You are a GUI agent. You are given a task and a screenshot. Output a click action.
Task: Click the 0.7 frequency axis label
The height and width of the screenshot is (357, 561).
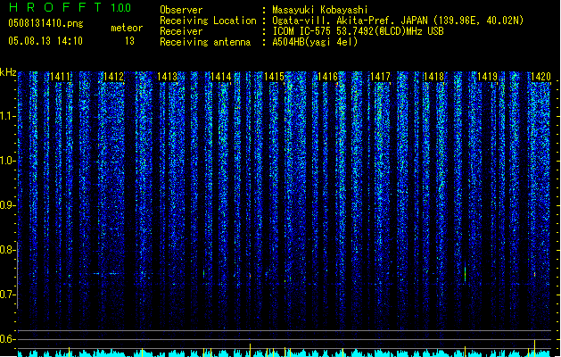(8, 295)
